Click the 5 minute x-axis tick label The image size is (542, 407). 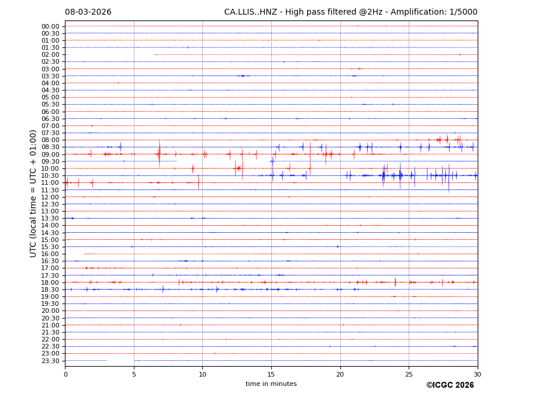(x=134, y=374)
